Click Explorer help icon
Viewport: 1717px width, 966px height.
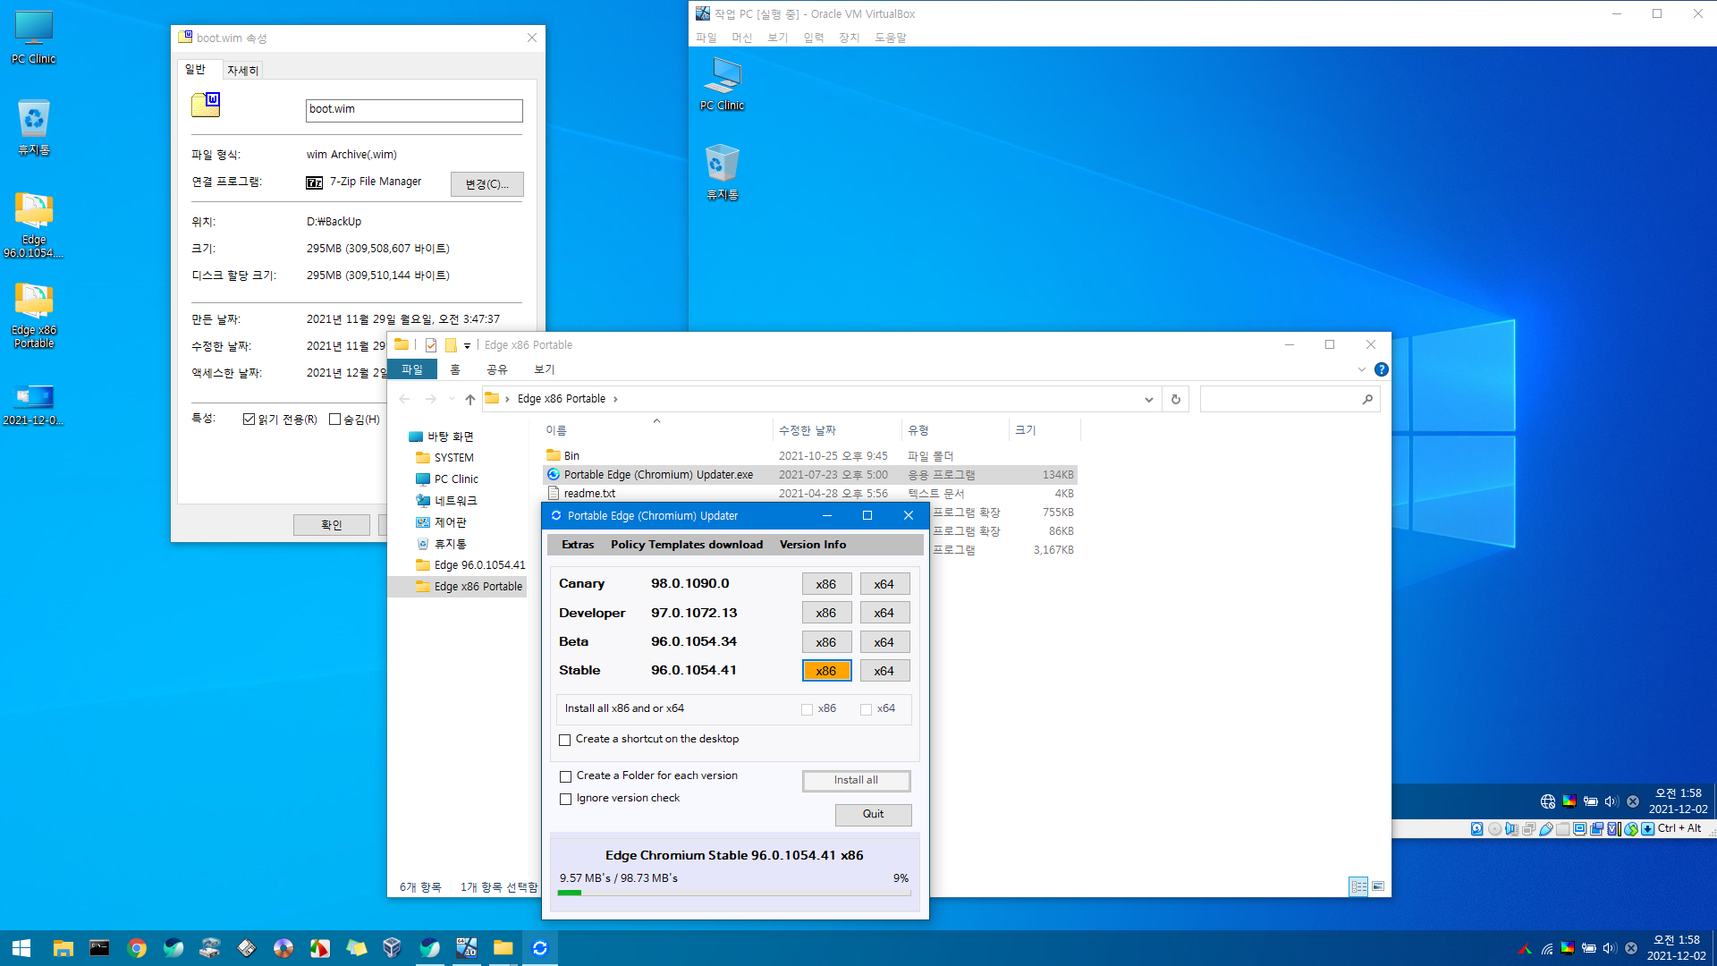pyautogui.click(x=1382, y=369)
